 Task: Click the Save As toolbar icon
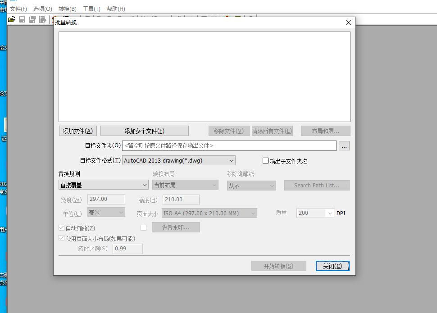pos(32,19)
